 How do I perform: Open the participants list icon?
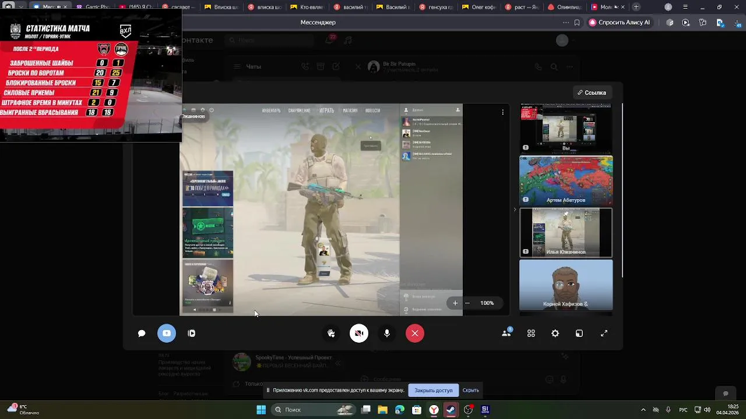point(506,333)
